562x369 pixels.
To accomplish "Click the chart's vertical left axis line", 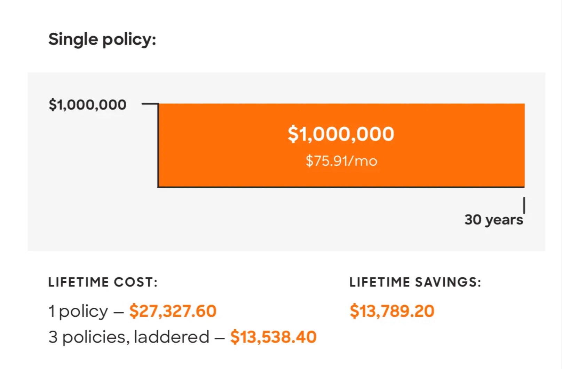I will coord(158,145).
